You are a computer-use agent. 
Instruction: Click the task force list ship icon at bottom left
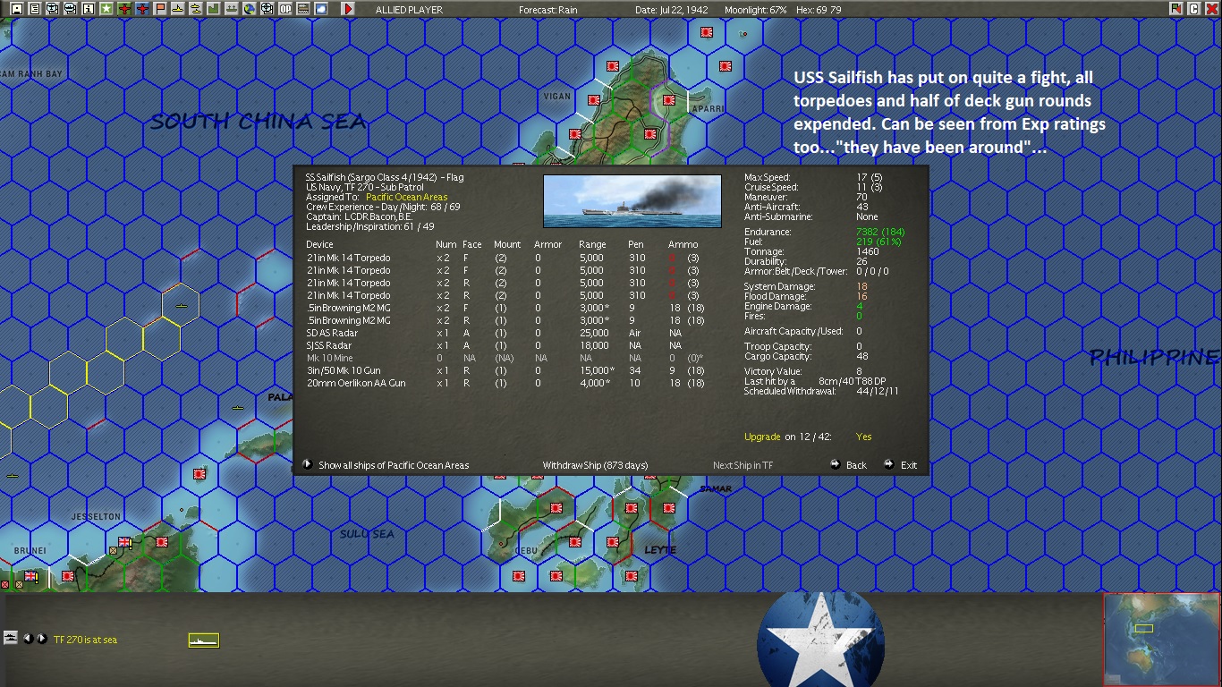[11, 638]
